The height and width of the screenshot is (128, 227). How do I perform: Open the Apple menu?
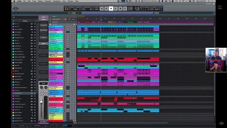[14, 1]
